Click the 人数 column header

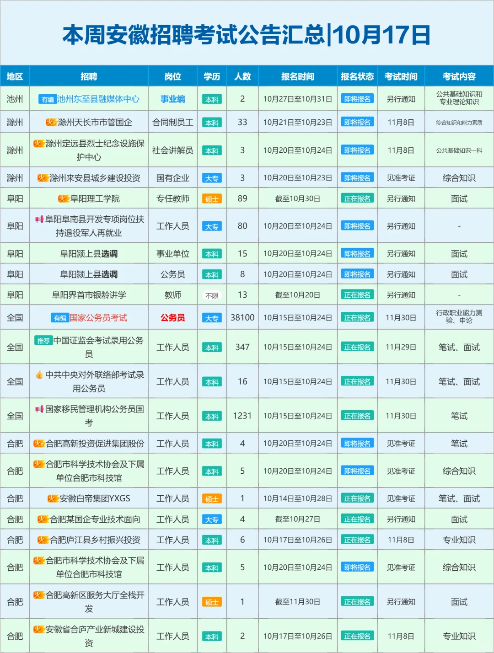click(242, 76)
